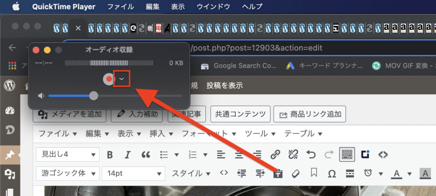Click 投稿を表示 in admin bar
This screenshot has height=196, width=436.
[x=225, y=85]
